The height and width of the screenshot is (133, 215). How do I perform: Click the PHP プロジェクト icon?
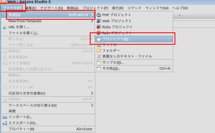[99, 15]
